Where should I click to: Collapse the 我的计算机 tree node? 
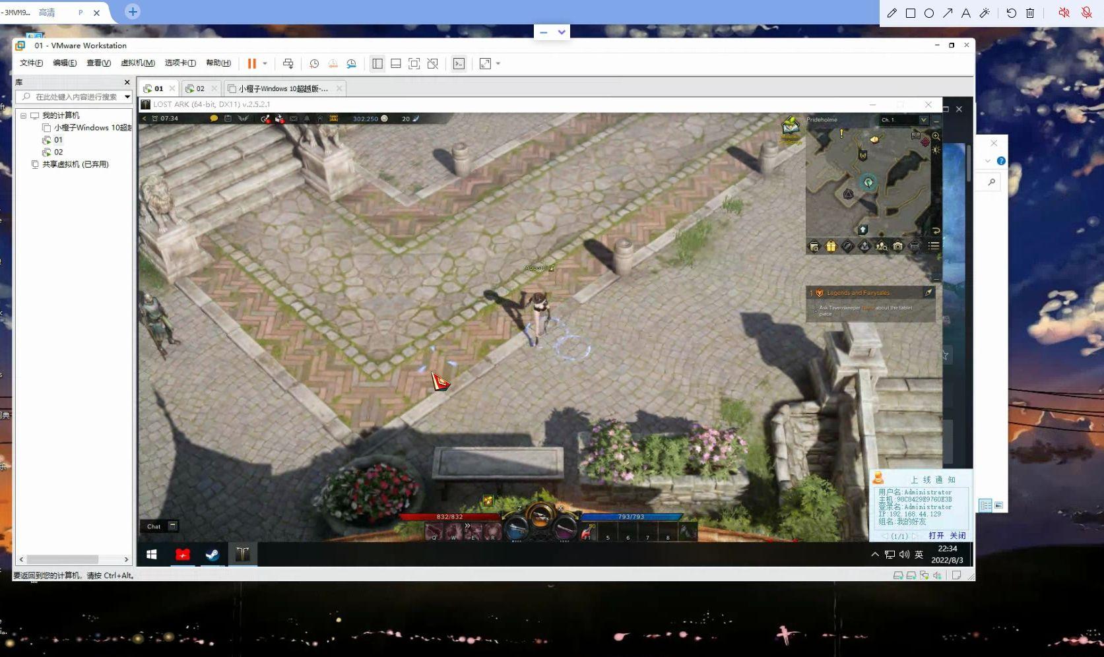point(23,115)
